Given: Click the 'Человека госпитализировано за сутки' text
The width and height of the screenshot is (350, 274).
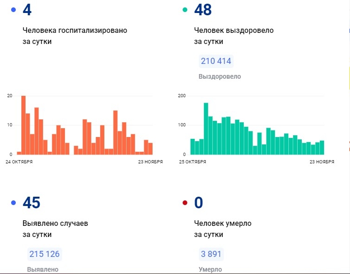Looking at the screenshot, I should point(74,36).
